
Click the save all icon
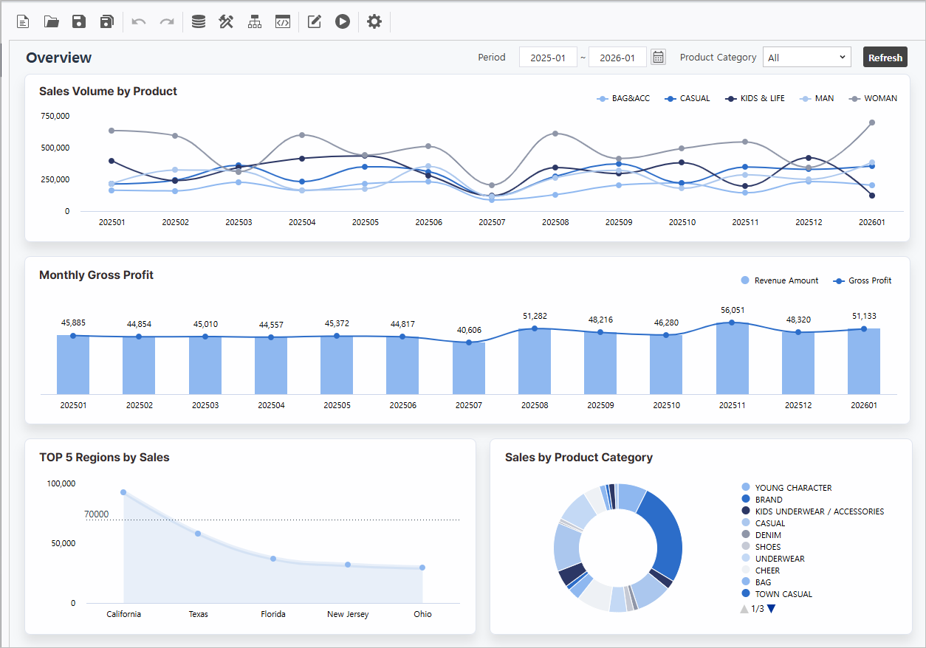point(107,21)
